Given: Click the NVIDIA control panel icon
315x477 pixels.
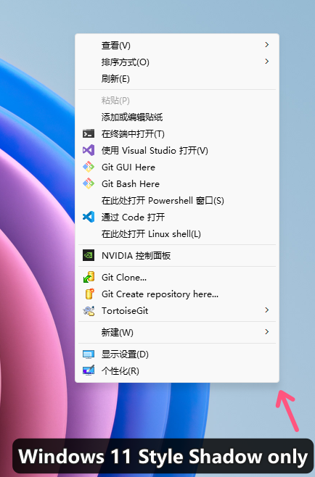Looking at the screenshot, I should 89,255.
